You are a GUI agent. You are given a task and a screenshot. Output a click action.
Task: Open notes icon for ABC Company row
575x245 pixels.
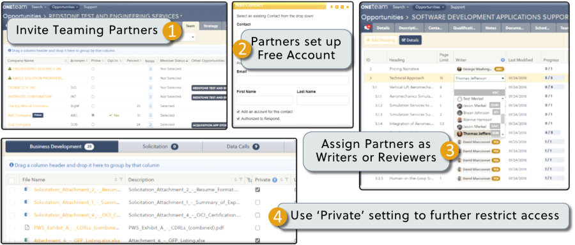pos(150,115)
